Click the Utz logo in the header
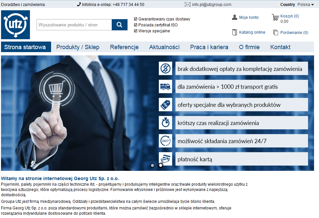Screen dimensions: 319x218 15,25
